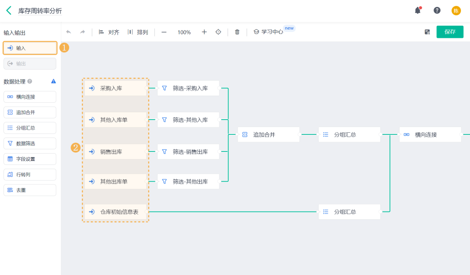Click the 保存 button

[450, 32]
